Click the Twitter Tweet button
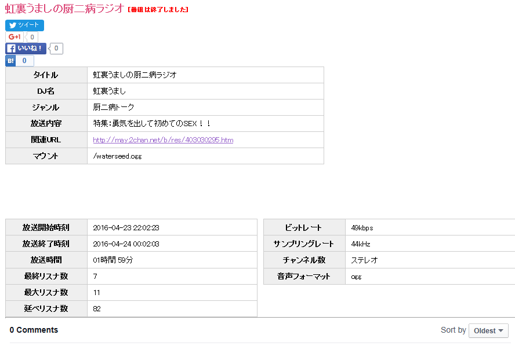 click(24, 25)
